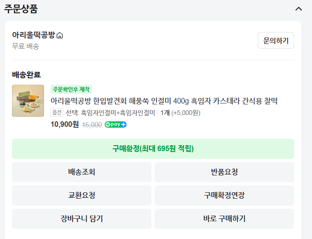Viewport: 312px width, 239px height.
Task: Click the 주문상품 section heading
Action: [x=21, y=9]
